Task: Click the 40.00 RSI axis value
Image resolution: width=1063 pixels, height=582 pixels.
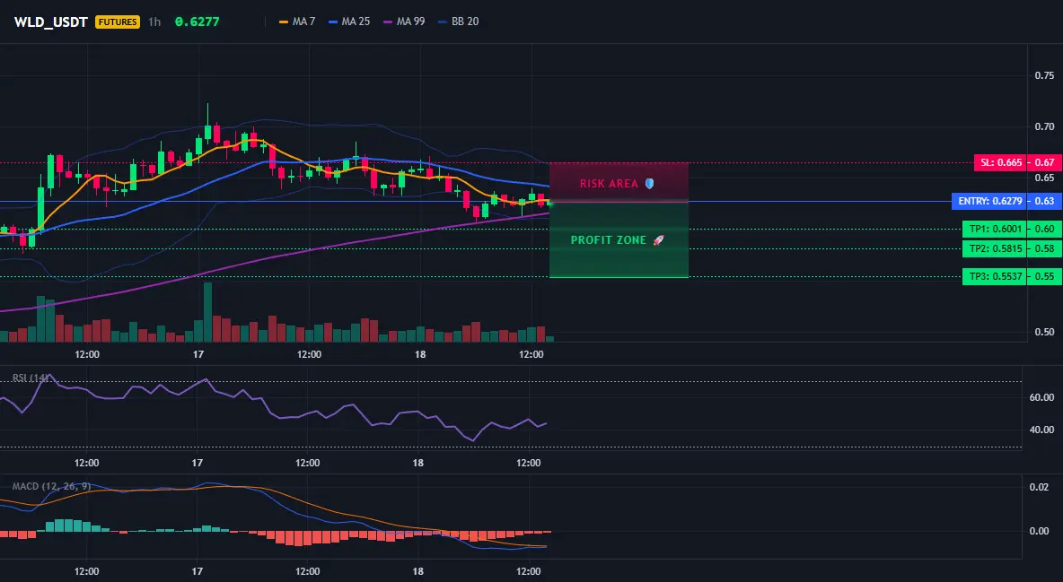Action: (x=1041, y=430)
